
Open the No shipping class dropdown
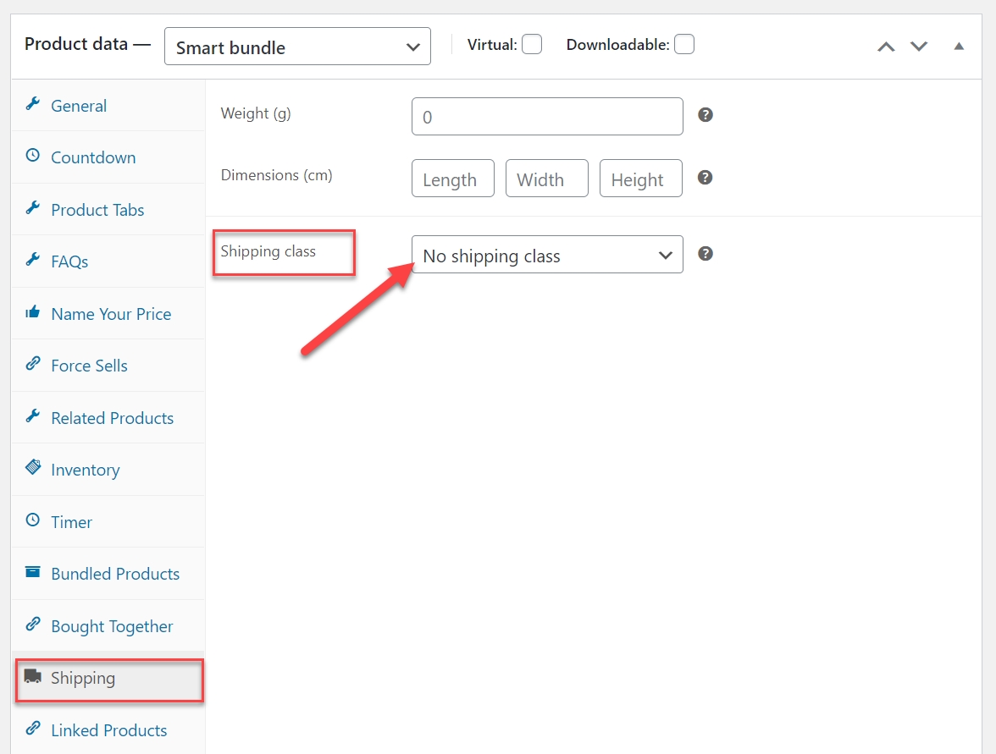[547, 256]
